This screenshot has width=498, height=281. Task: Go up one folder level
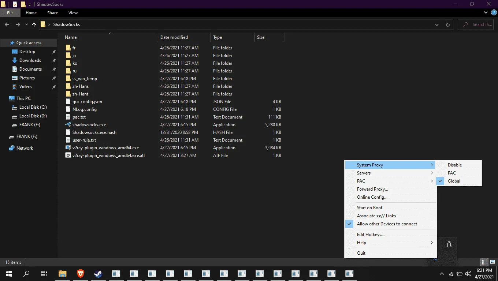coord(34,25)
